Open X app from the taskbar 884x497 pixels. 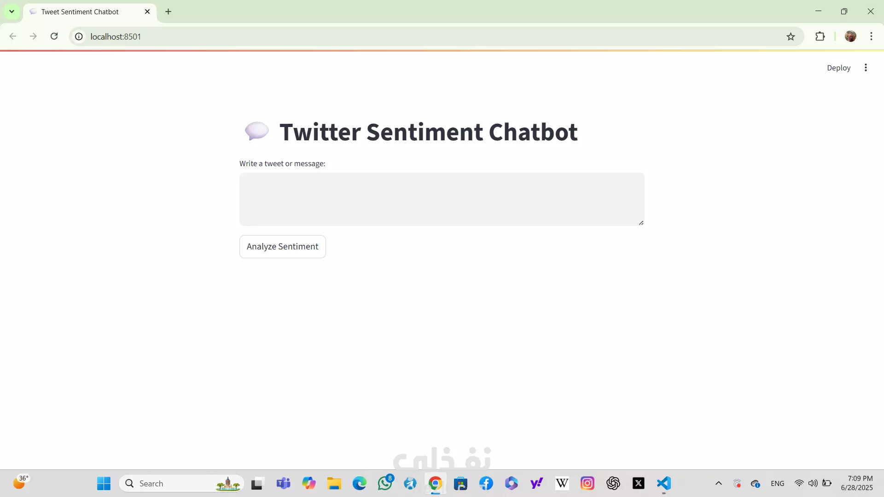pyautogui.click(x=638, y=483)
